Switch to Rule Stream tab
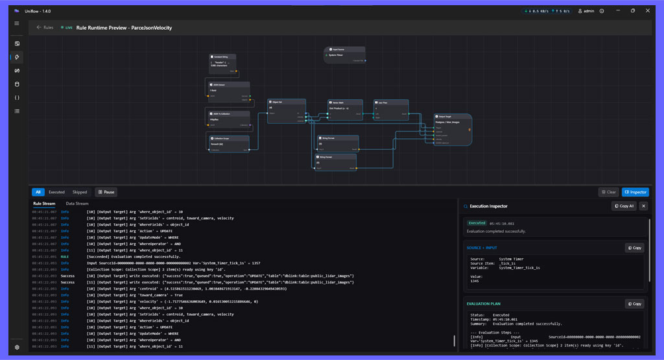 44,204
